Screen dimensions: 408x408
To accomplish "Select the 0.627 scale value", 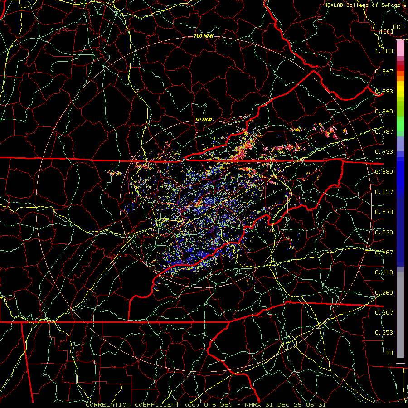I will tap(384, 192).
